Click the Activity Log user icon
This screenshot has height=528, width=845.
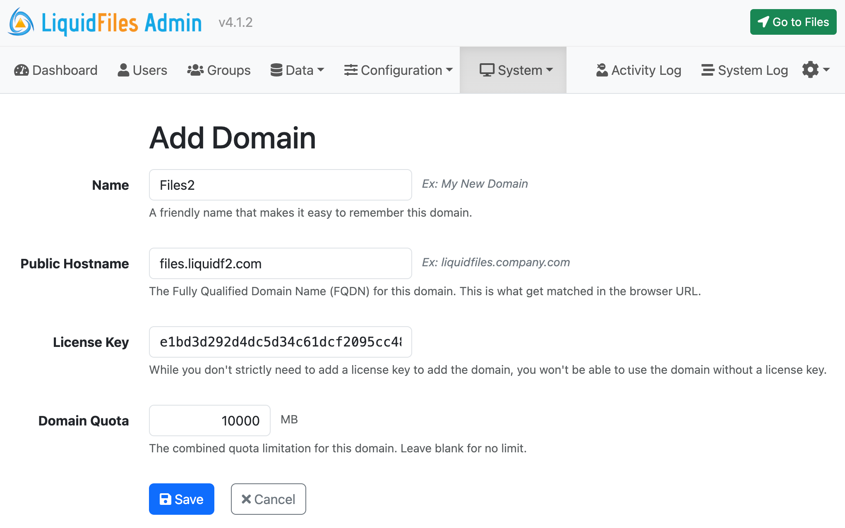point(601,70)
